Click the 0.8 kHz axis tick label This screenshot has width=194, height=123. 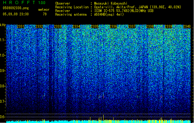click(2, 86)
